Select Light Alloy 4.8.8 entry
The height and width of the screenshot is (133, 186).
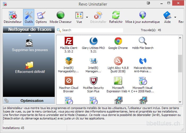click(x=118, y=65)
